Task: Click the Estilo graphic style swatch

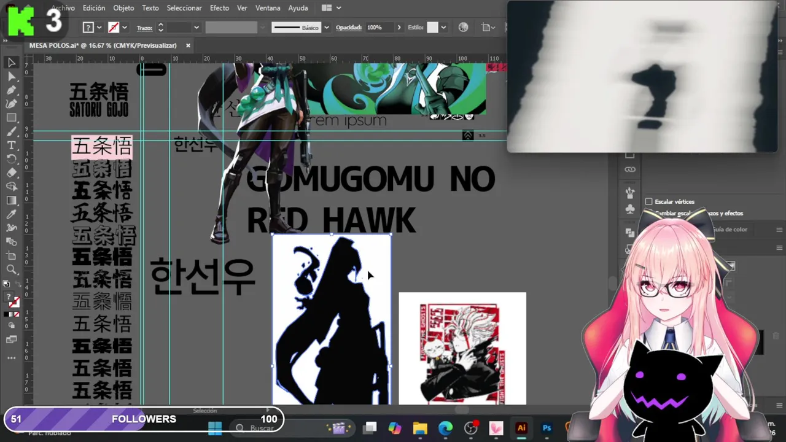Action: coord(433,28)
